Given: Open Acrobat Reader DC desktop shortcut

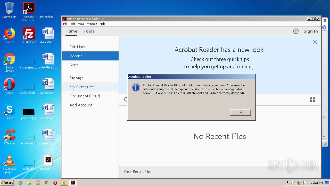Looking at the screenshot, I should (29, 12).
